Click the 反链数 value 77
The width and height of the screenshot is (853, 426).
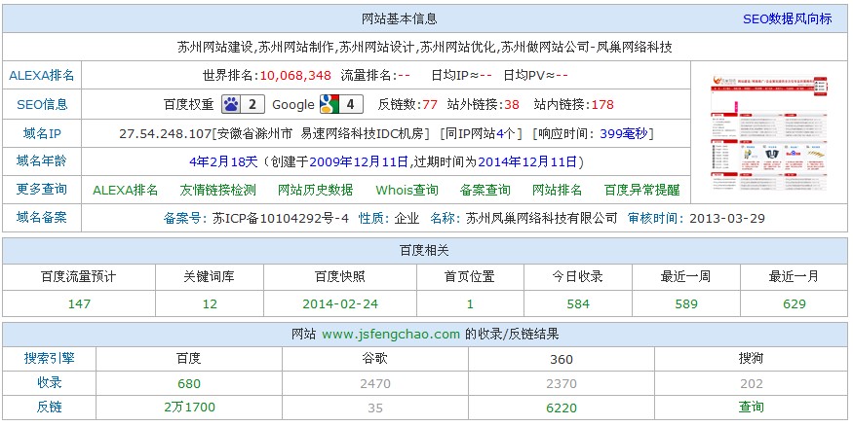(429, 104)
